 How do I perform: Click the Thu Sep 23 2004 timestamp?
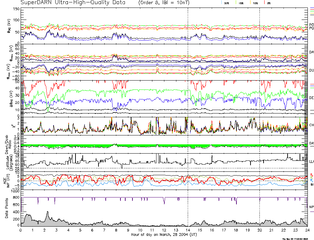point(295,239)
